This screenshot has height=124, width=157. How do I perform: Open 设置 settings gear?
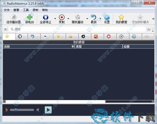coord(107,19)
